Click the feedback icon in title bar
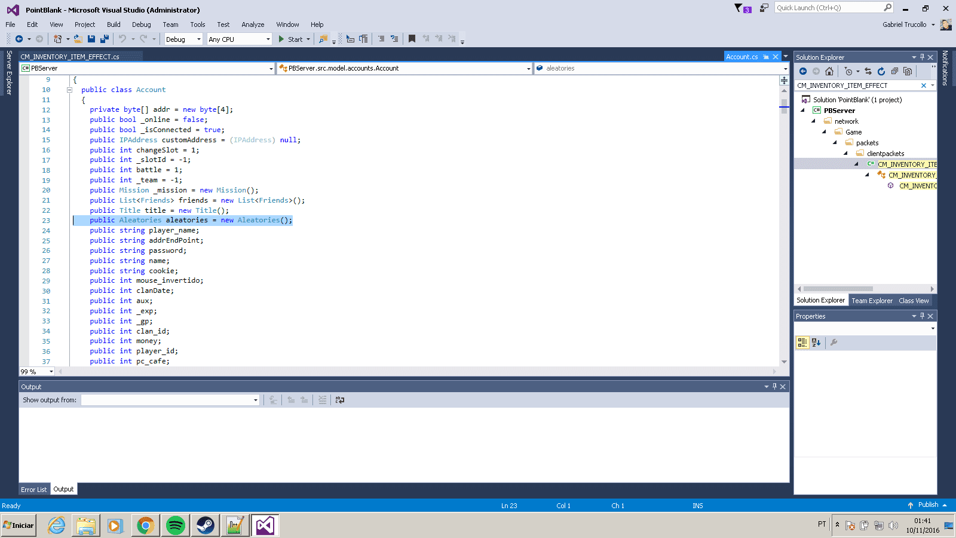 pos(764,8)
